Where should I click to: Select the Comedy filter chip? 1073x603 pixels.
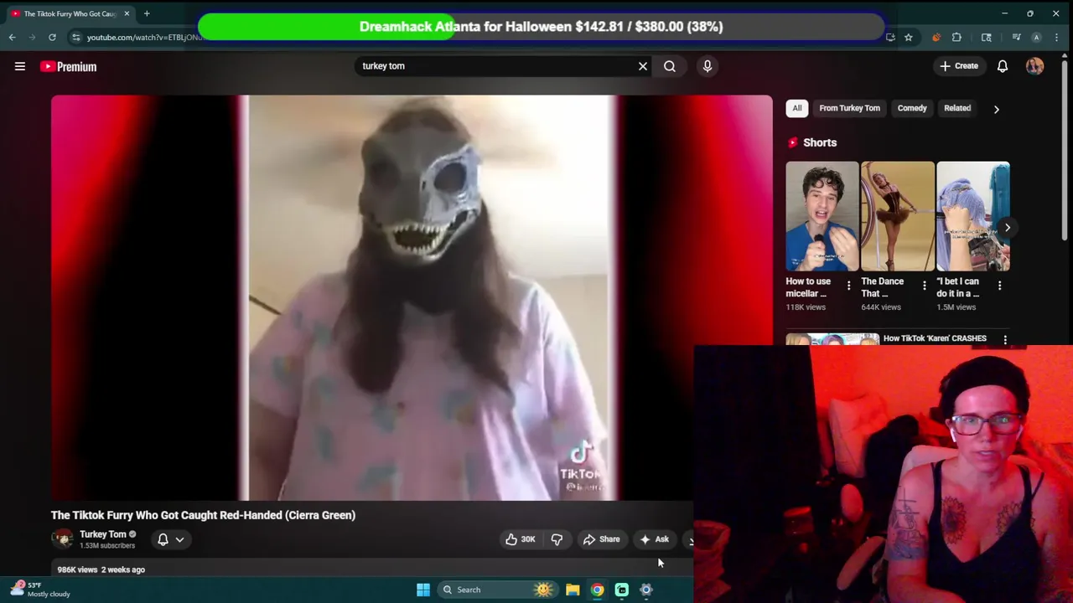click(912, 108)
